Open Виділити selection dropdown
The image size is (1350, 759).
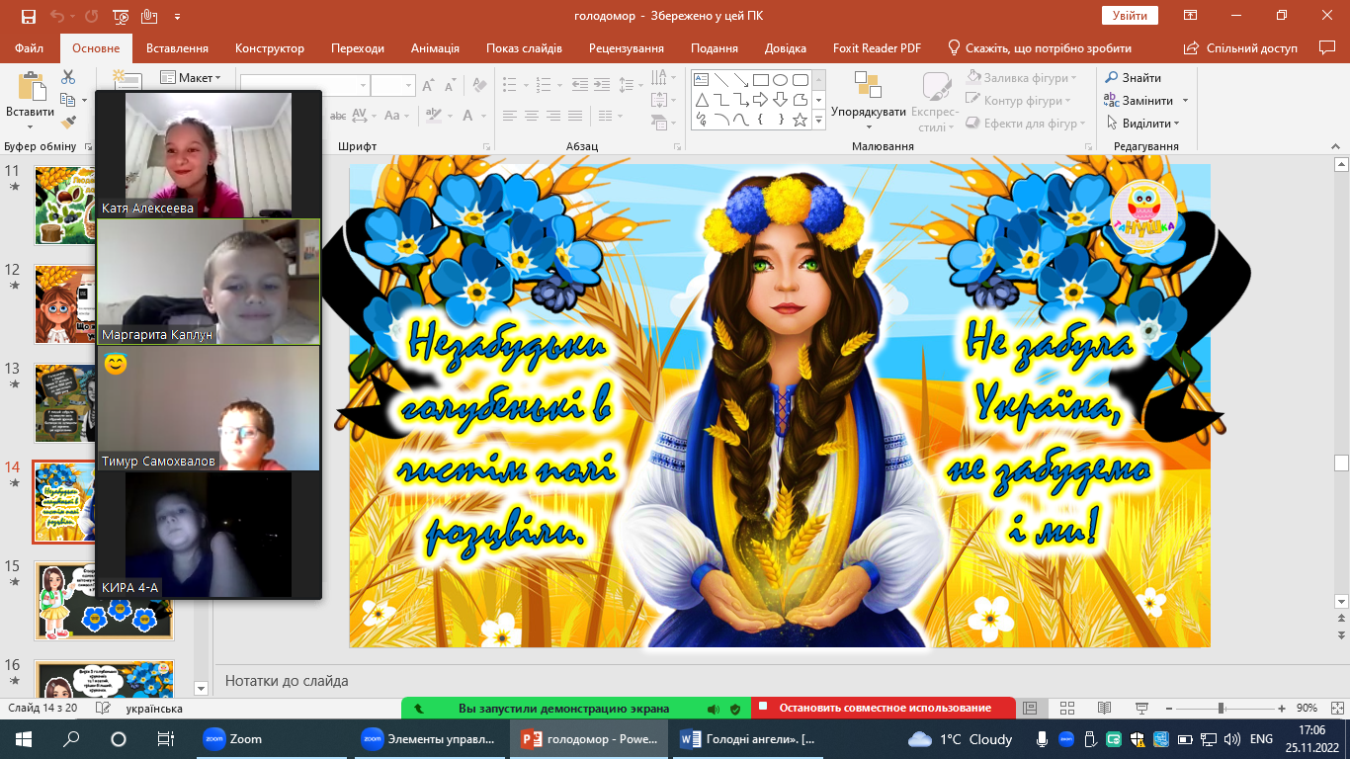pyautogui.click(x=1142, y=124)
